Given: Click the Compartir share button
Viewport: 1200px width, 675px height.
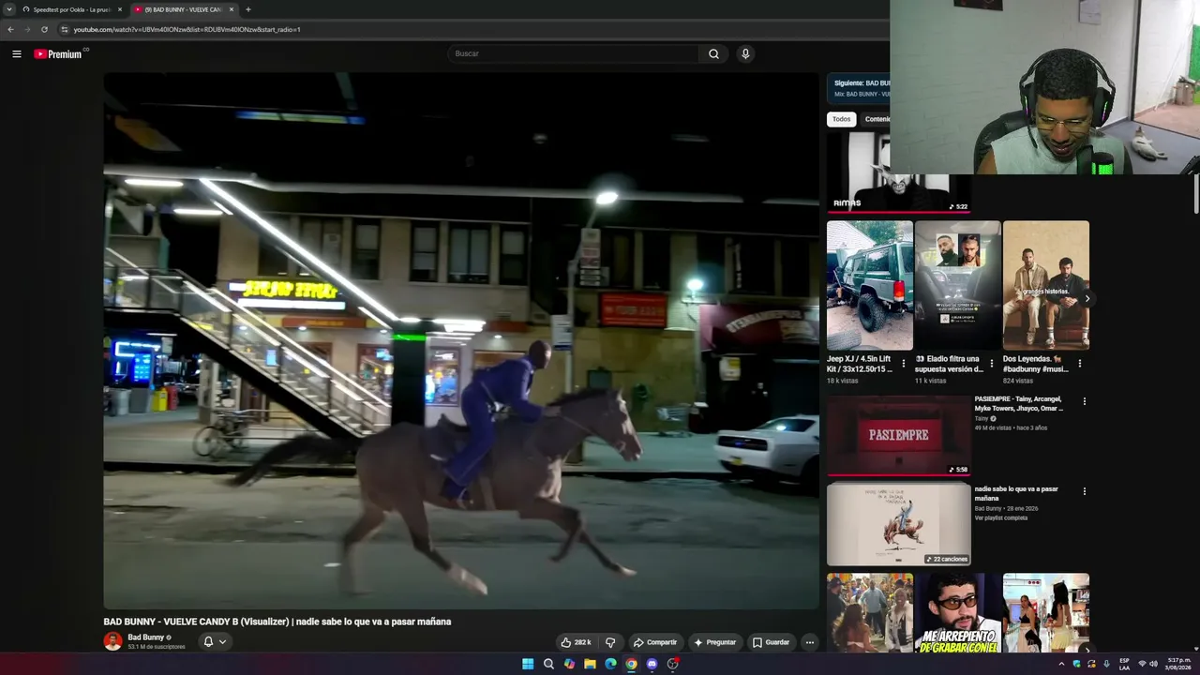Looking at the screenshot, I should [x=654, y=642].
